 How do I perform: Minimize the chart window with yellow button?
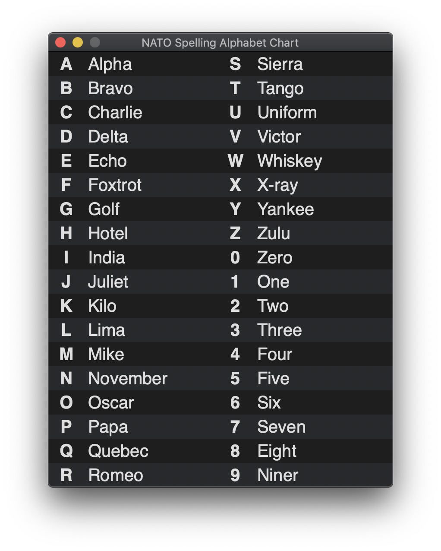click(78, 42)
